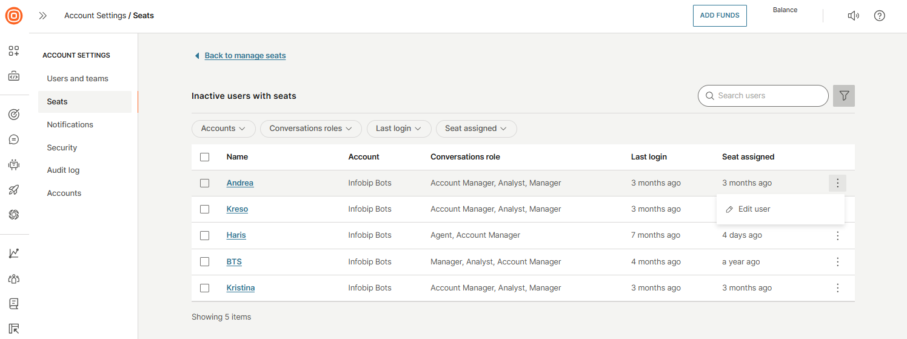
Task: Focus the Search users field
Action: (x=763, y=96)
